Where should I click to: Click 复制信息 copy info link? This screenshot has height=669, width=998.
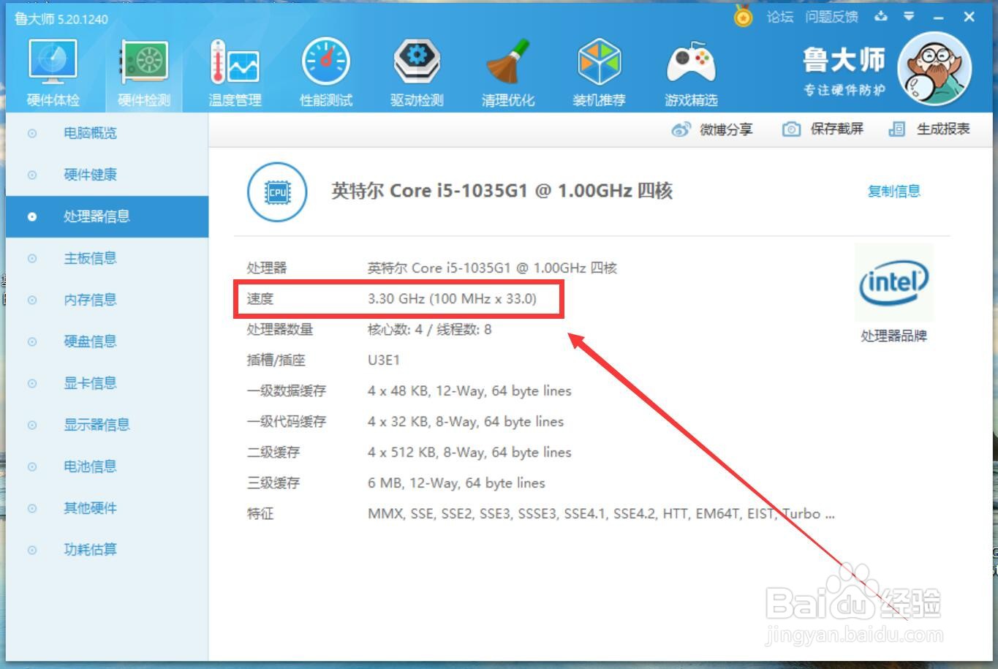pyautogui.click(x=893, y=192)
